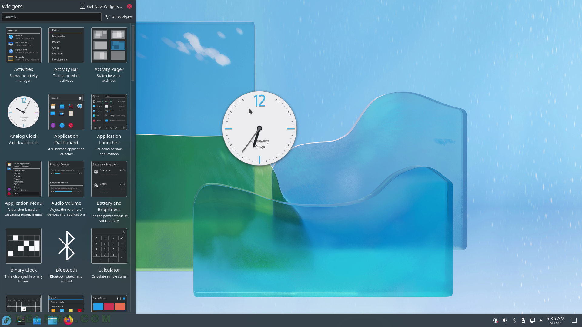This screenshot has width=582, height=327.
Task: Open the removable devices tray icon
Action: pyautogui.click(x=523, y=320)
